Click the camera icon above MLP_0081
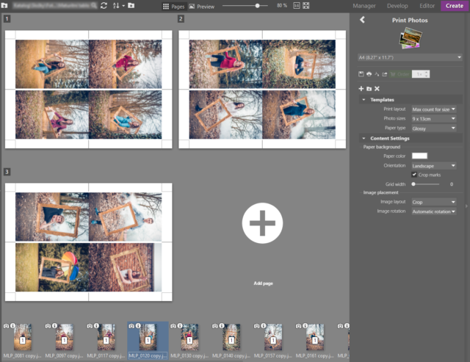470x362 pixels. pos(6,326)
